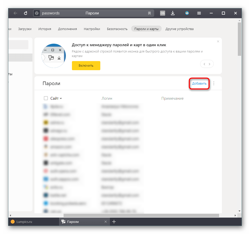Click the horizontal scrollbar at the bottom

(x=141, y=215)
